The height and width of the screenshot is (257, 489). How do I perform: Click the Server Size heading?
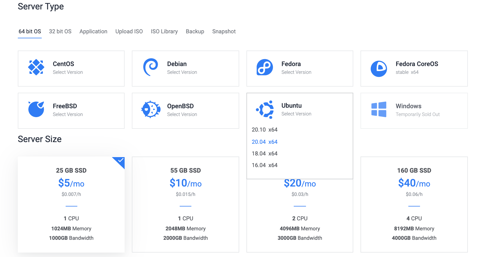point(40,139)
